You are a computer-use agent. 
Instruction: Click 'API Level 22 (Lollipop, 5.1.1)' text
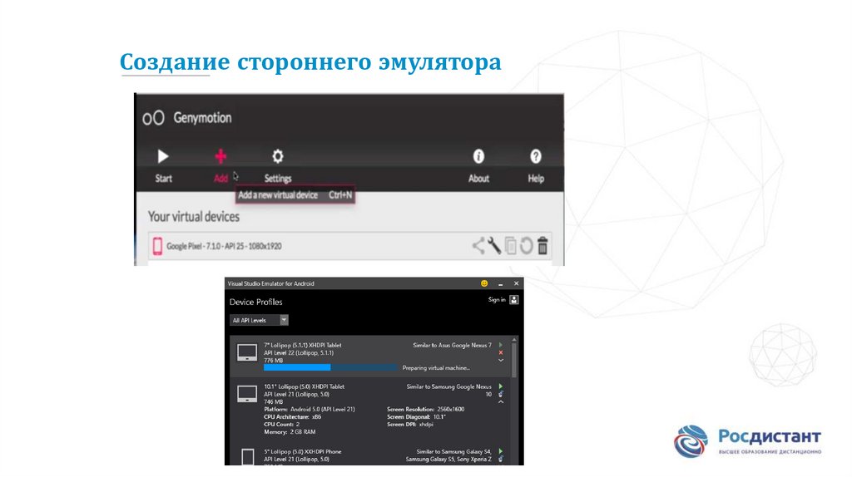(299, 352)
